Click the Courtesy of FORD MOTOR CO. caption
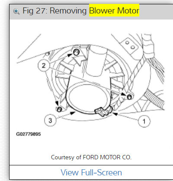This screenshot has width=173, height=181. tap(91, 157)
